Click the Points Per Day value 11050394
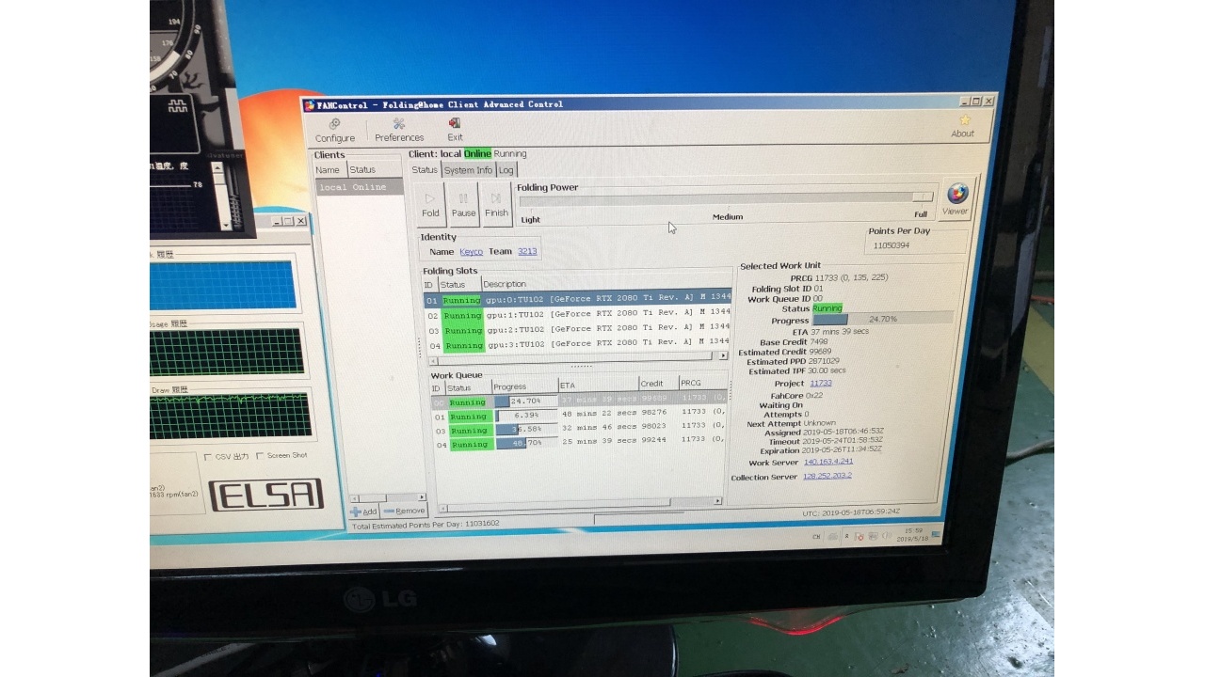The height and width of the screenshot is (677, 1205). (x=892, y=245)
